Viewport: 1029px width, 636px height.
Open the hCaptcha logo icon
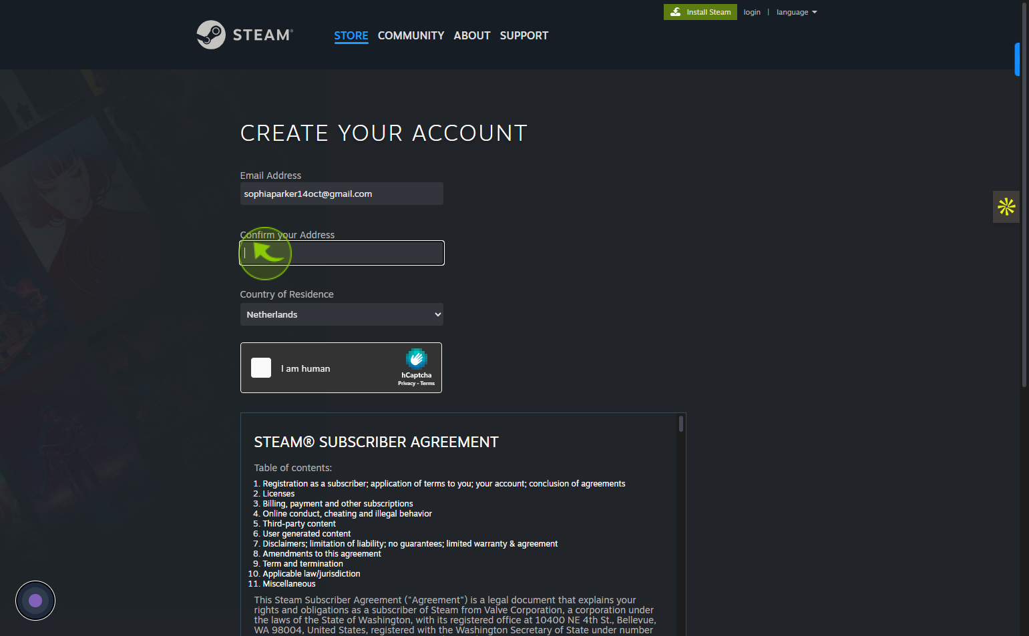click(x=416, y=358)
